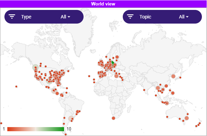Click the legend minimum value 1
This screenshot has width=207, height=136.
[x=4, y=129]
